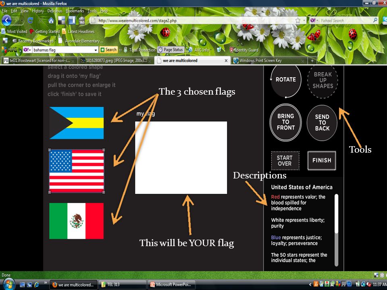The height and width of the screenshot is (290, 387).
Task: Open the File menu
Action: [5, 11]
